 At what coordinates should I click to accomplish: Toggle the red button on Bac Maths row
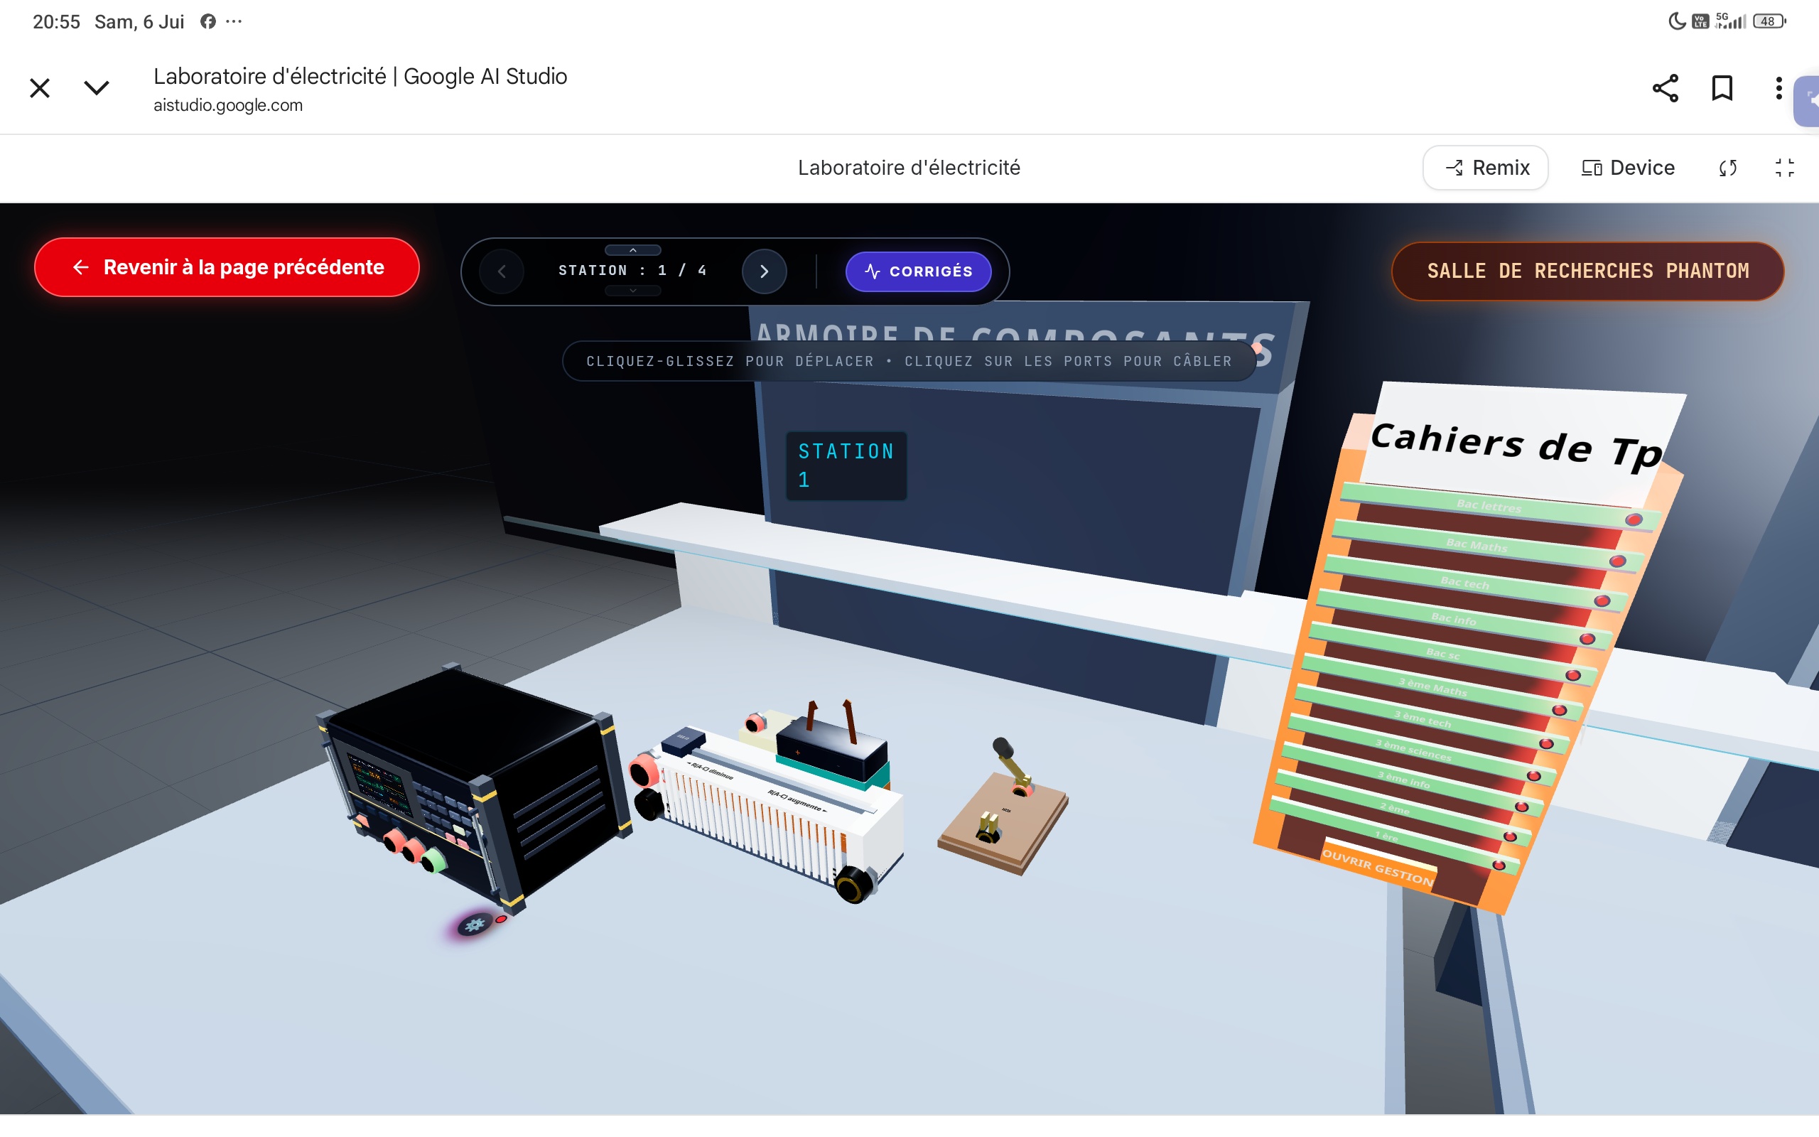coord(1617,561)
